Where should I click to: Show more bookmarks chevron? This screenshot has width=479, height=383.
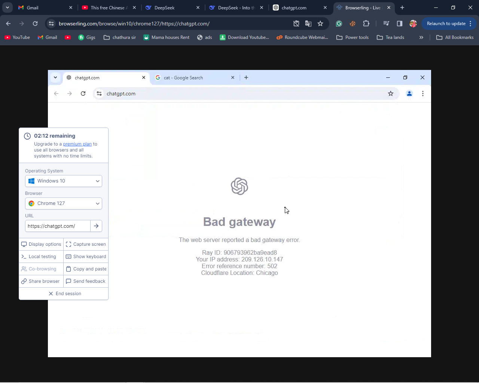[x=421, y=37]
